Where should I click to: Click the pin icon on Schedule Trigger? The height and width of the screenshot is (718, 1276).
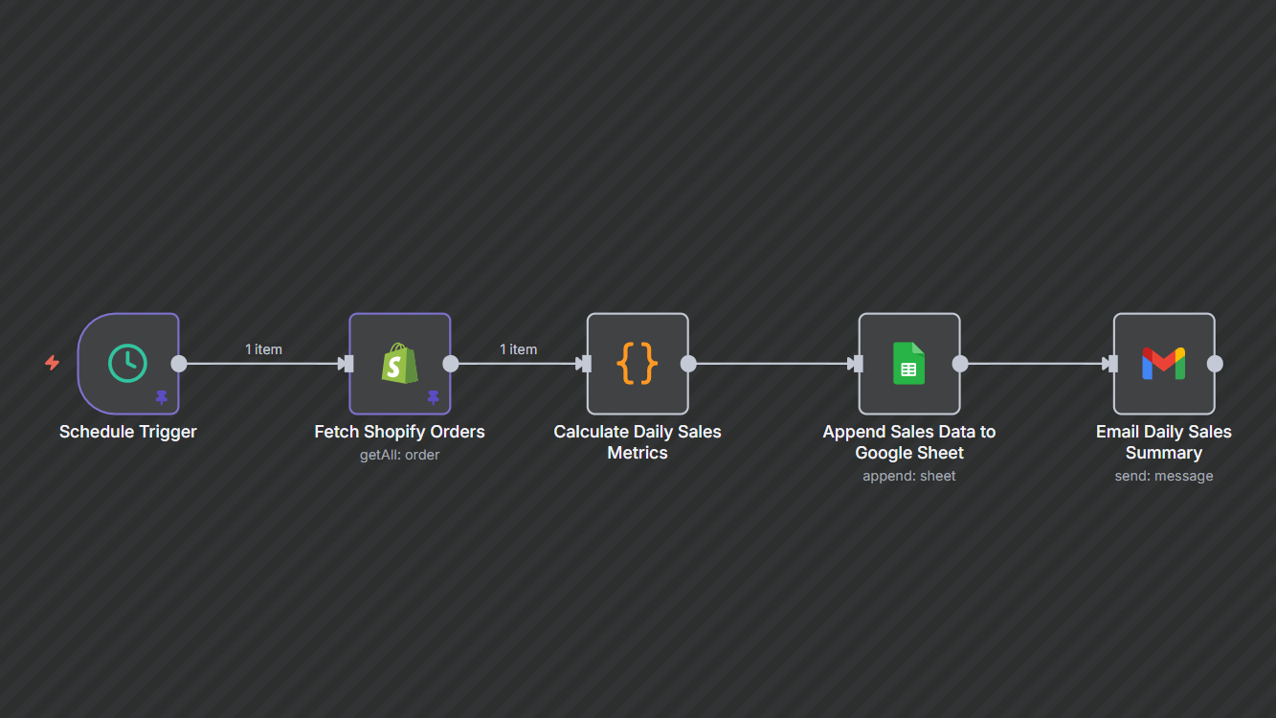click(162, 397)
